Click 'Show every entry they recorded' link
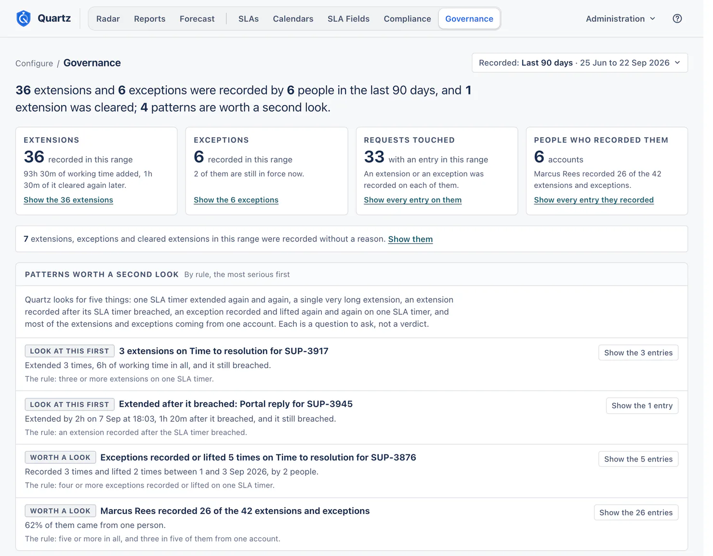713x556 pixels. pos(594,200)
